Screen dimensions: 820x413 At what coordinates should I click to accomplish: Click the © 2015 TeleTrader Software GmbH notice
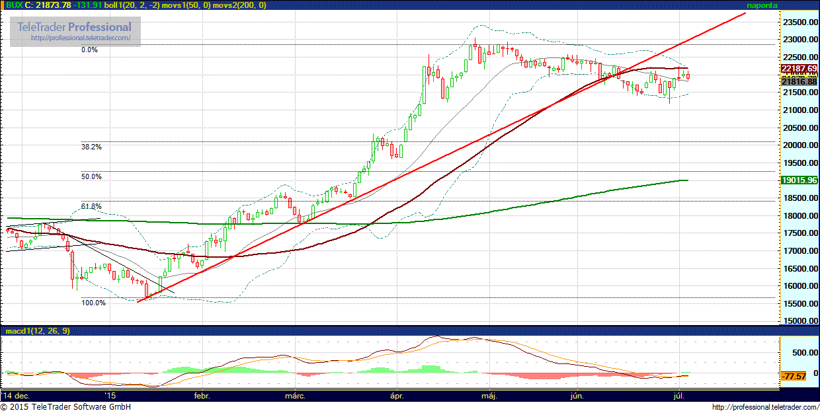tap(66, 407)
